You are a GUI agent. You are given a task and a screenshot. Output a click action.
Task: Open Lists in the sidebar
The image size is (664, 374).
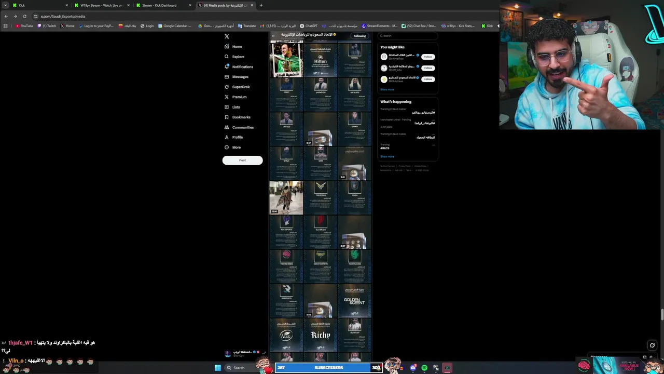(232, 107)
